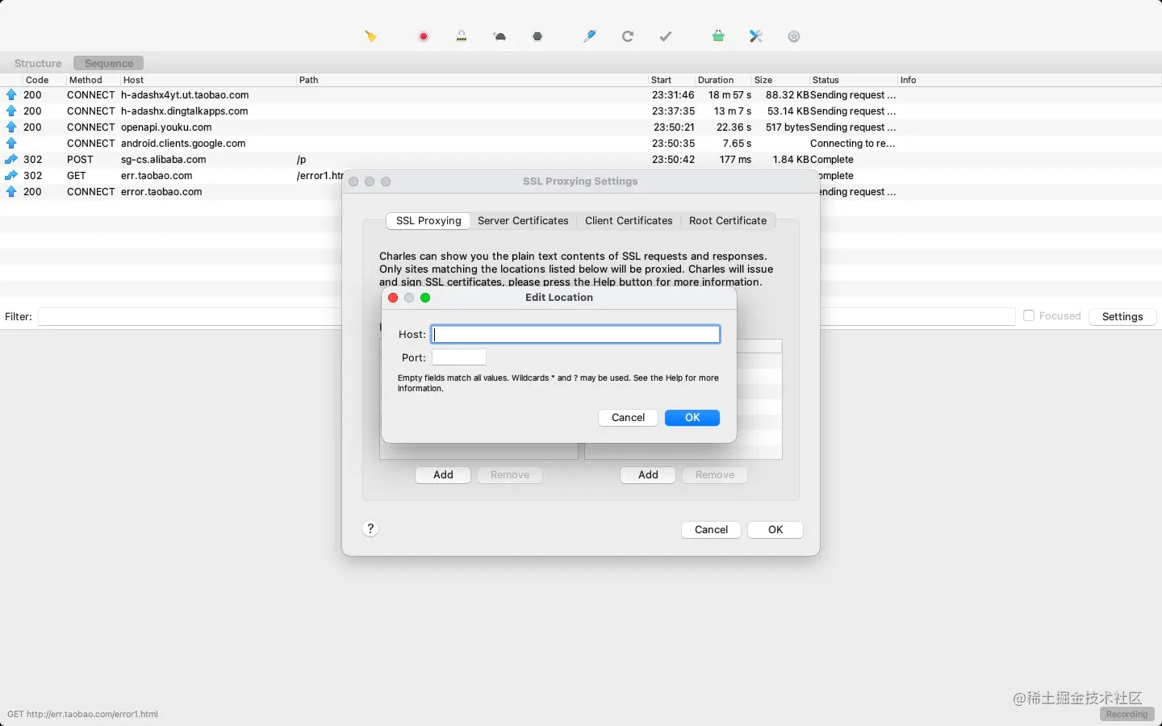Viewport: 1162px width, 726px height.
Task: Click Cancel in the Edit Location dialog
Action: (628, 418)
